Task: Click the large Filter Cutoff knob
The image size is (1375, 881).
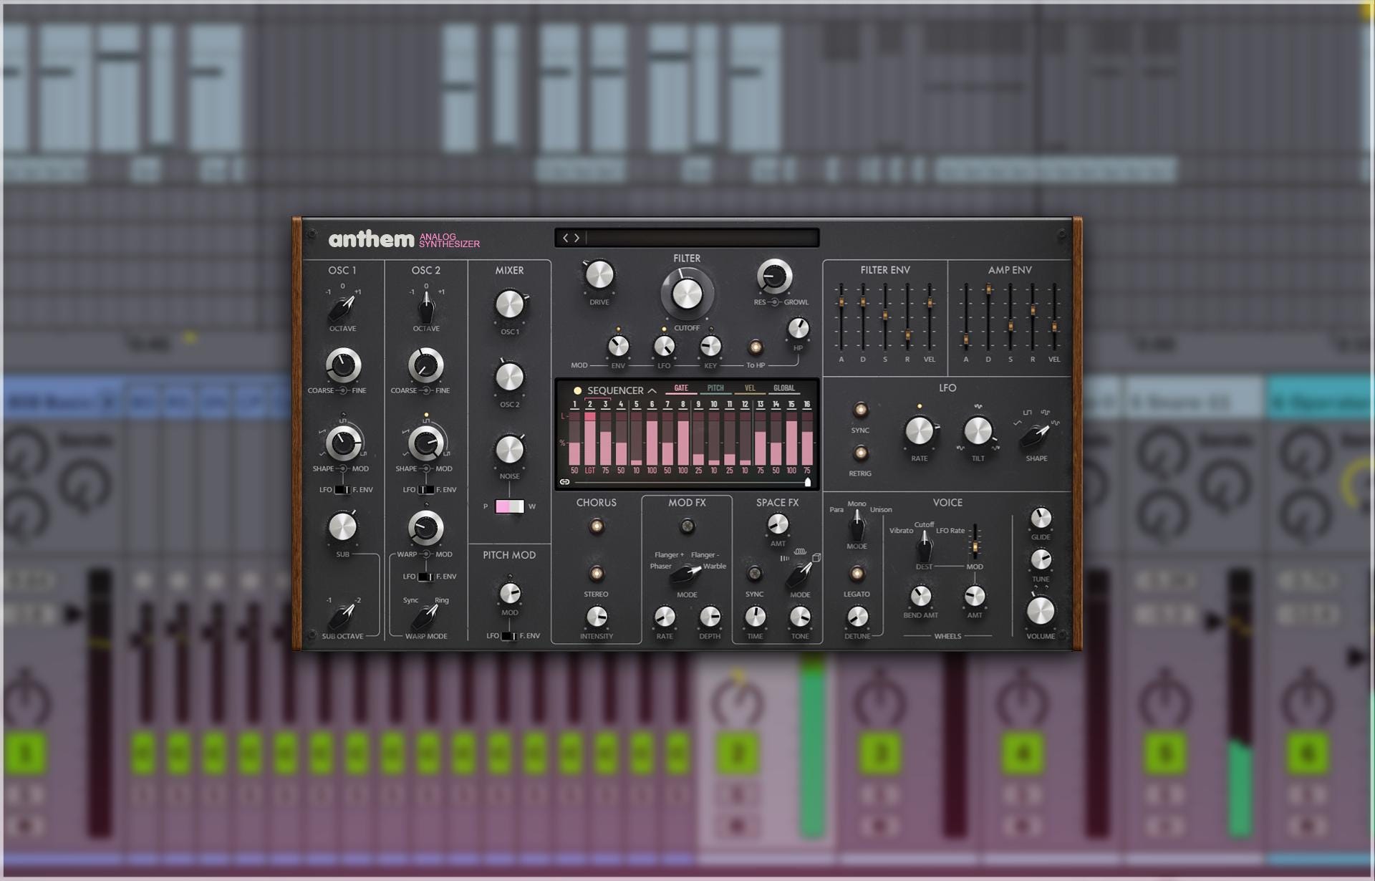Action: coord(687,294)
